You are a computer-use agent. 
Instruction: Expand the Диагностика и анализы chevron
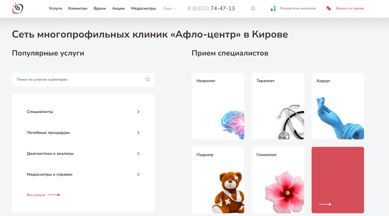[x=138, y=154]
